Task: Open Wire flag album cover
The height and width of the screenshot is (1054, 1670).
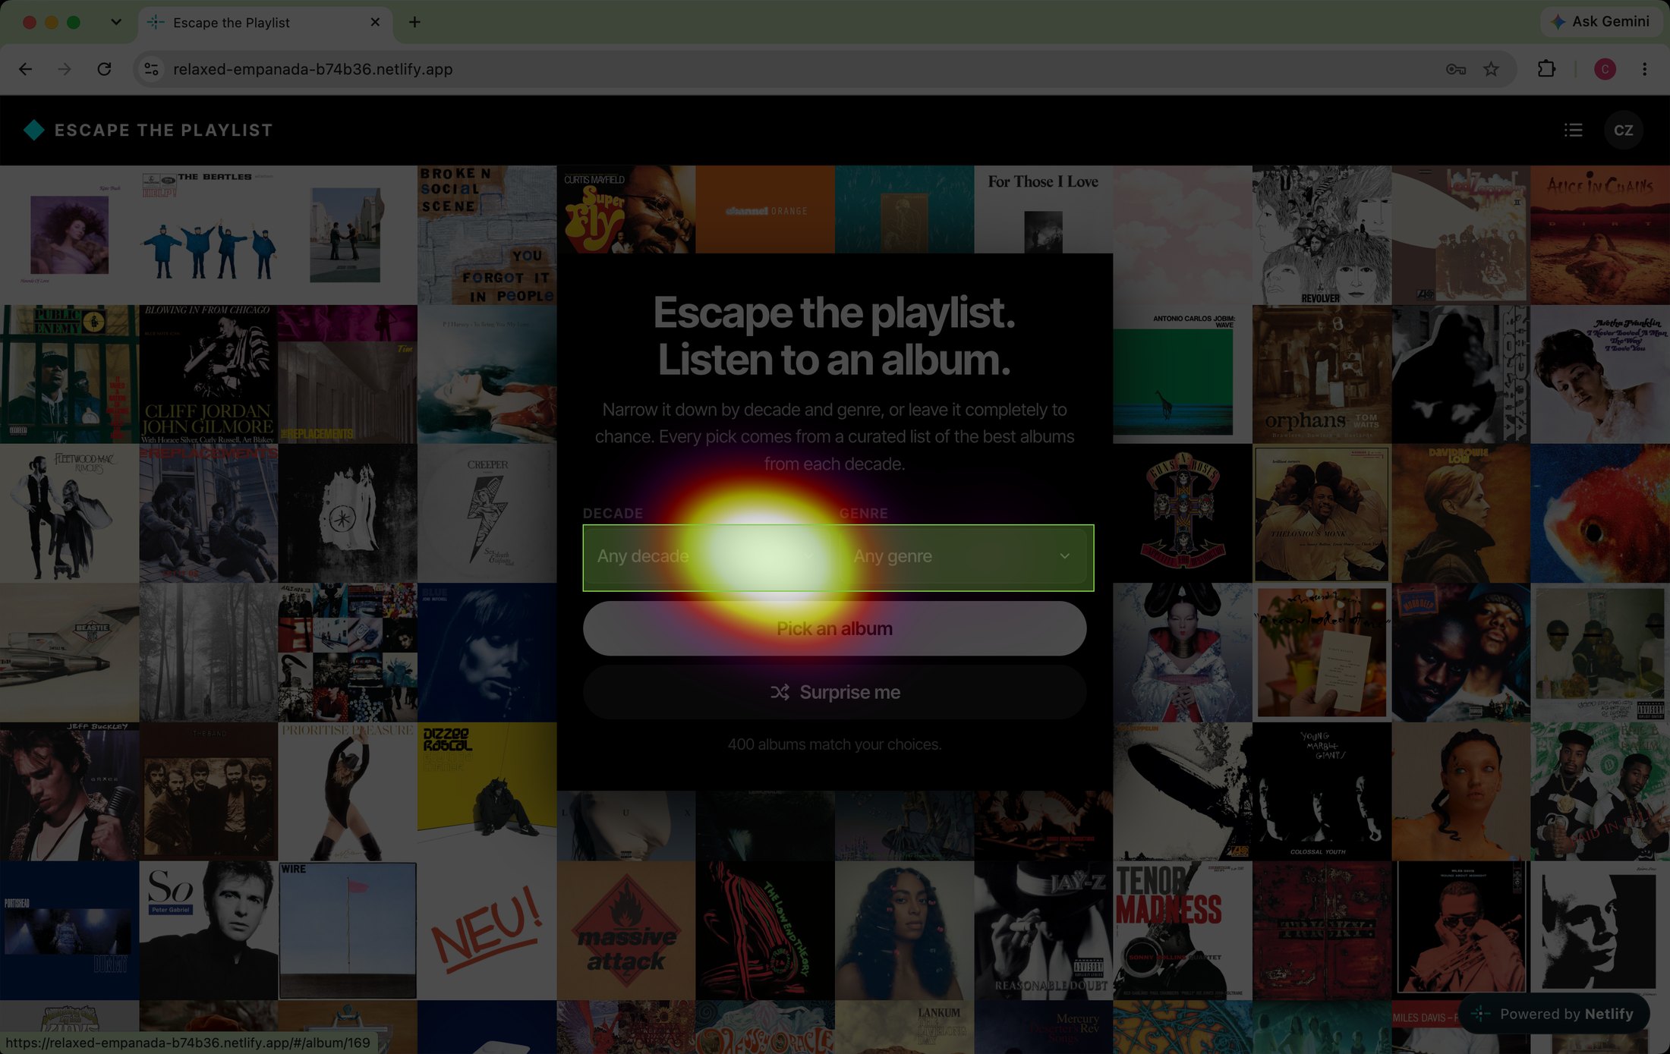Action: click(x=348, y=930)
